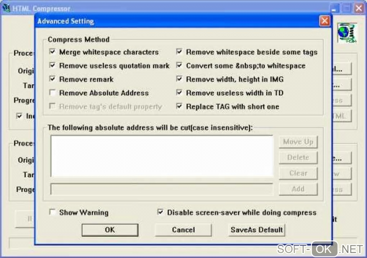Viewport: 367px width, 258px height.
Task: Click the Clear button
Action: point(298,173)
